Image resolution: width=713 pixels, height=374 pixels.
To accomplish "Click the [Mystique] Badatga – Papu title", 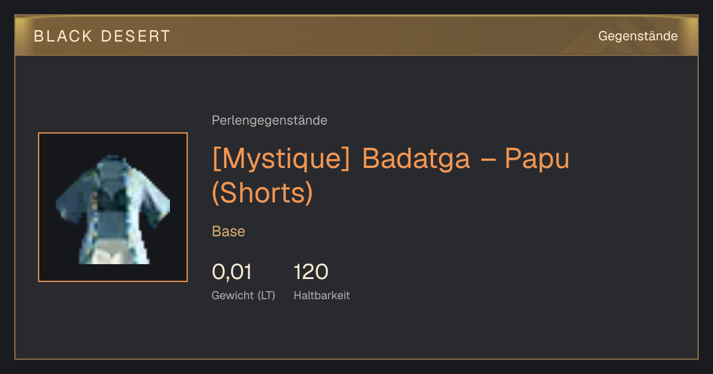I will (390, 176).
